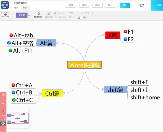Select the 紧凑紫 theme swatch
This screenshot has height=132, width=163.
22,15
